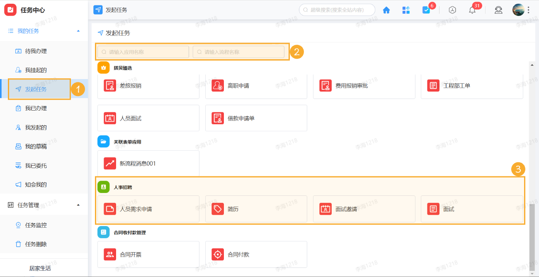Screen dimensions: 539x277
Task: Collapse the 任务管理 section arrow
Action: pos(78,205)
